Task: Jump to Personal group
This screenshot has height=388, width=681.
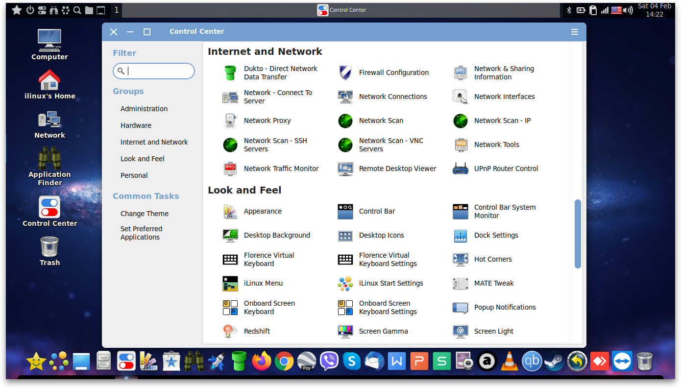Action: [x=134, y=175]
